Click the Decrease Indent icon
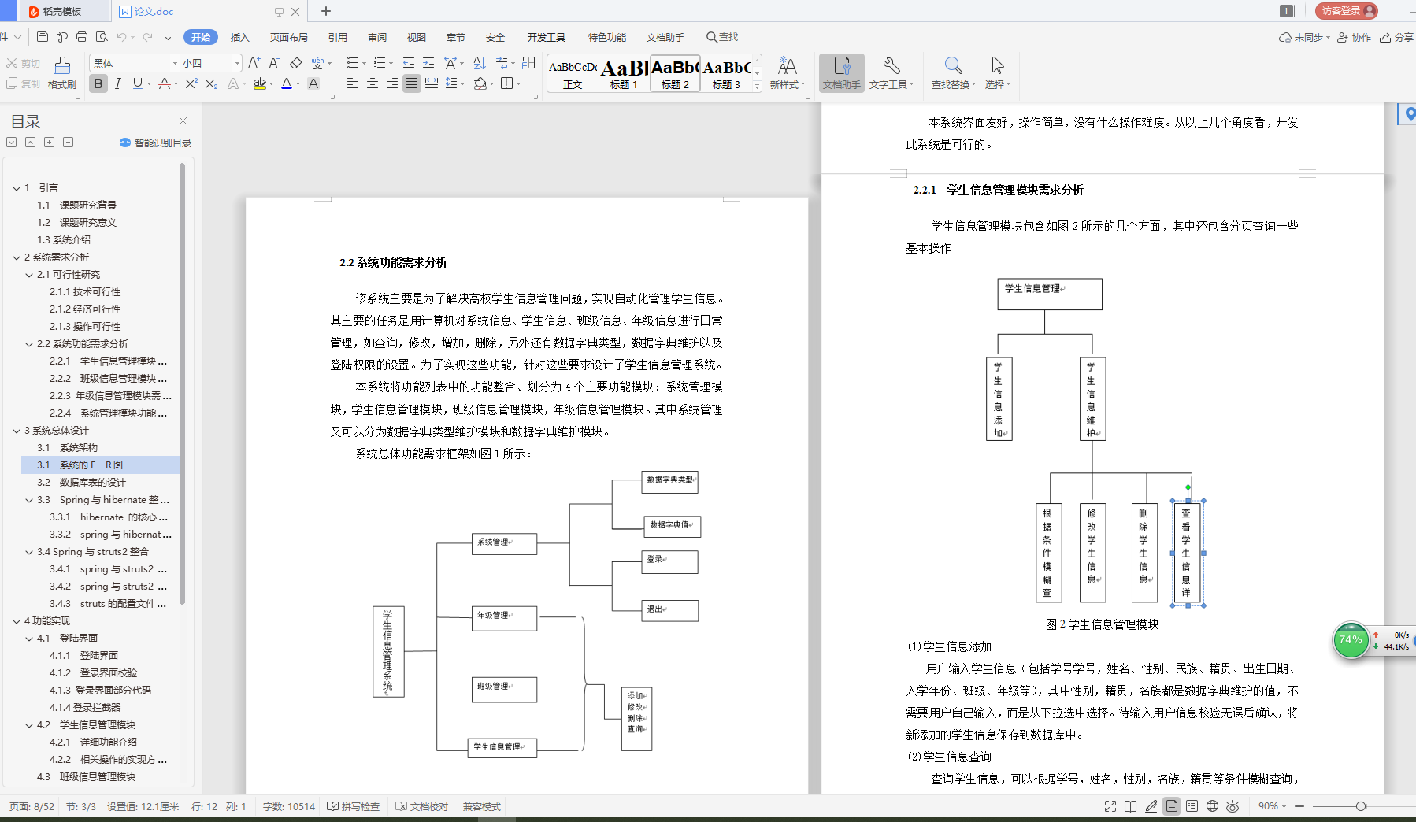This screenshot has width=1416, height=822. tap(409, 63)
